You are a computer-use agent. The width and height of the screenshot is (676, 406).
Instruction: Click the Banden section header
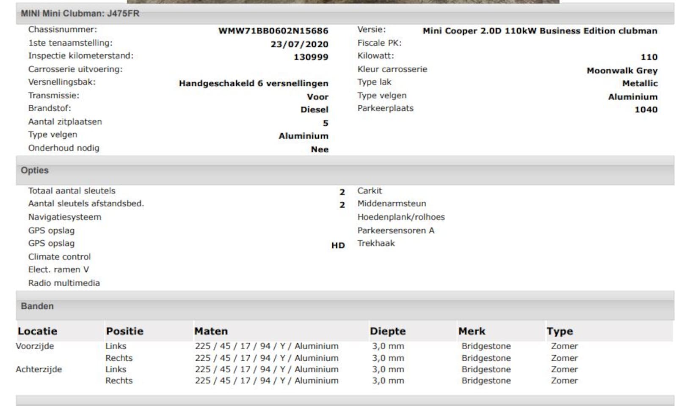(37, 306)
